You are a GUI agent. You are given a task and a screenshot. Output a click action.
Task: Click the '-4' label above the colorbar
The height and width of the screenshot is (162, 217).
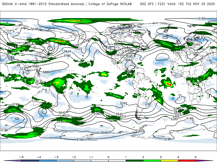click(39, 157)
